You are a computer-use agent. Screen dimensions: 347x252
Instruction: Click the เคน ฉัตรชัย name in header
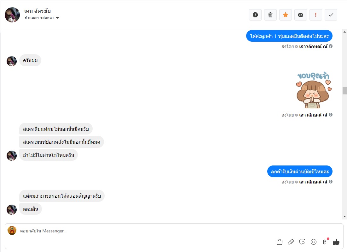[x=38, y=11]
